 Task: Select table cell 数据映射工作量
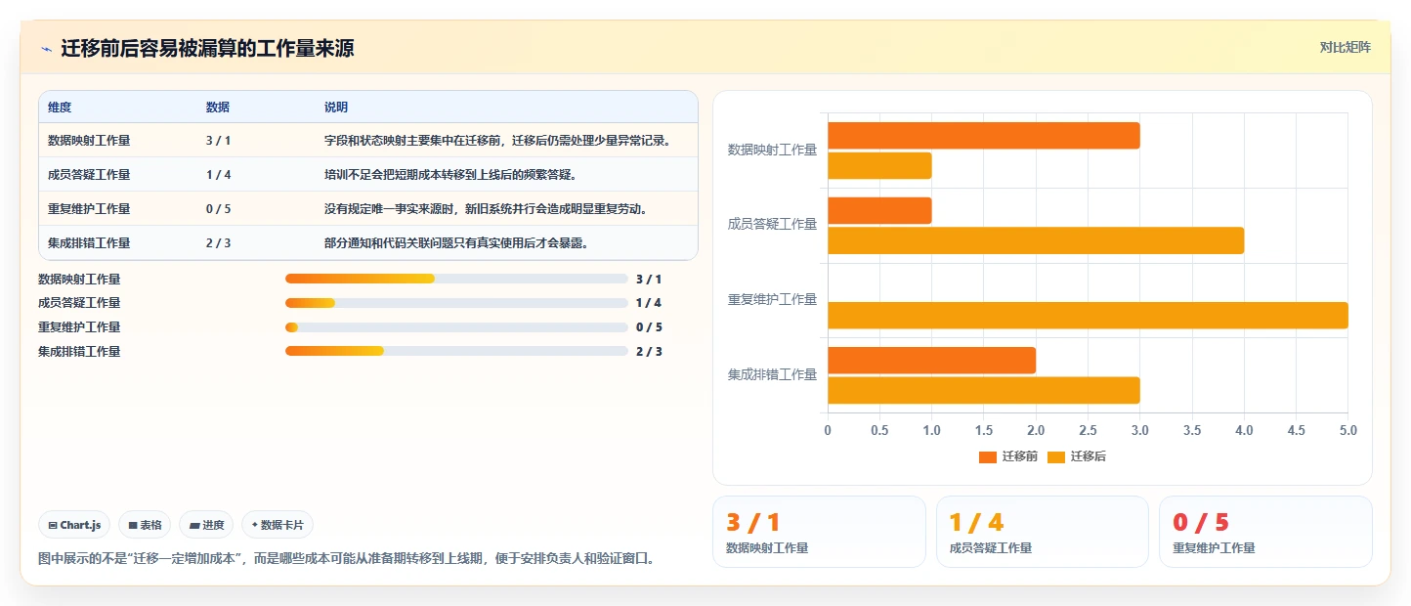coord(89,141)
